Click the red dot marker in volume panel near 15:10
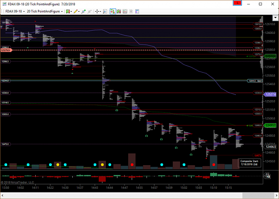Screen dimensions: 279x199 214,165
